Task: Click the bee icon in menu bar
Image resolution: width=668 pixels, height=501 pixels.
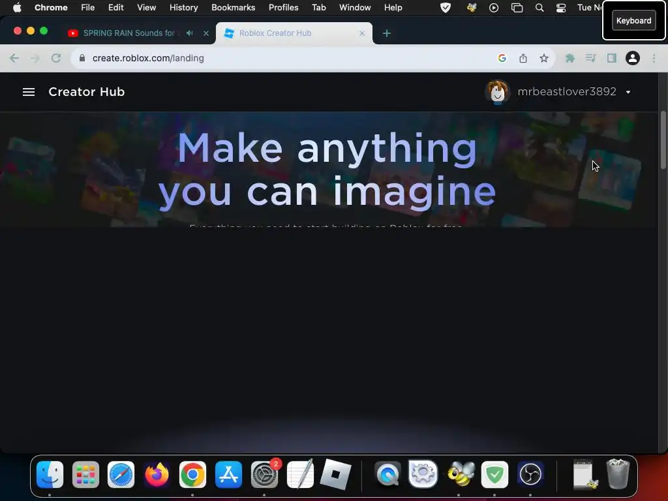Action: pos(472,8)
